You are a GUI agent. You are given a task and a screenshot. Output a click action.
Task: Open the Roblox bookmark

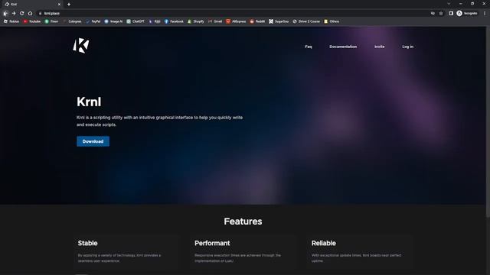(11, 21)
